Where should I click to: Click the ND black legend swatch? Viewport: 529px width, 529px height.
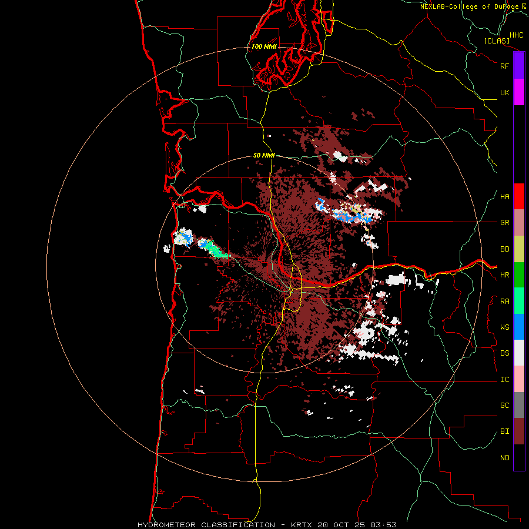[519, 457]
